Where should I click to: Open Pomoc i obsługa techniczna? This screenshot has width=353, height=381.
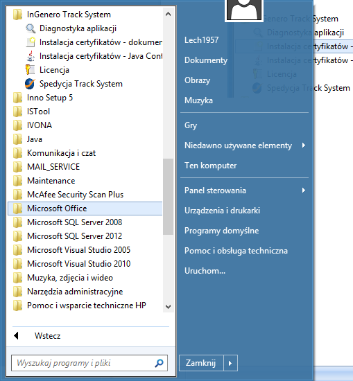click(236, 251)
